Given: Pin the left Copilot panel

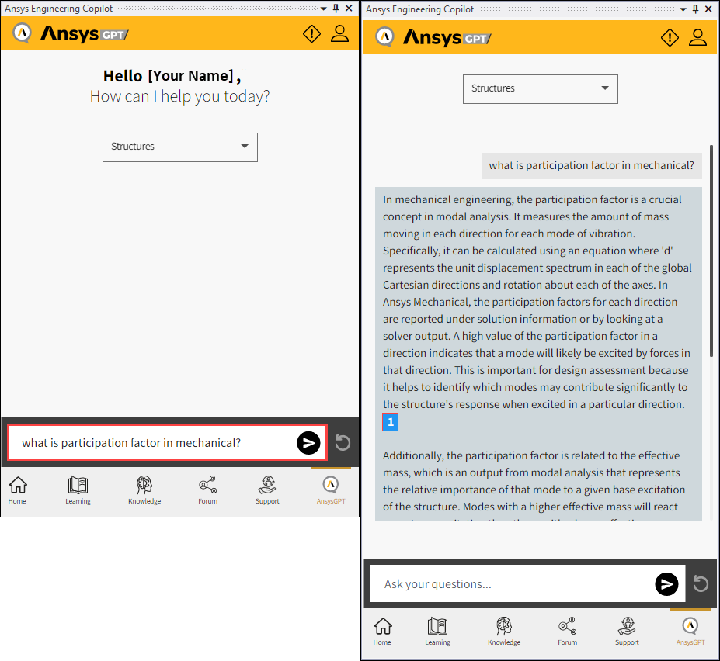Looking at the screenshot, I should [x=336, y=9].
